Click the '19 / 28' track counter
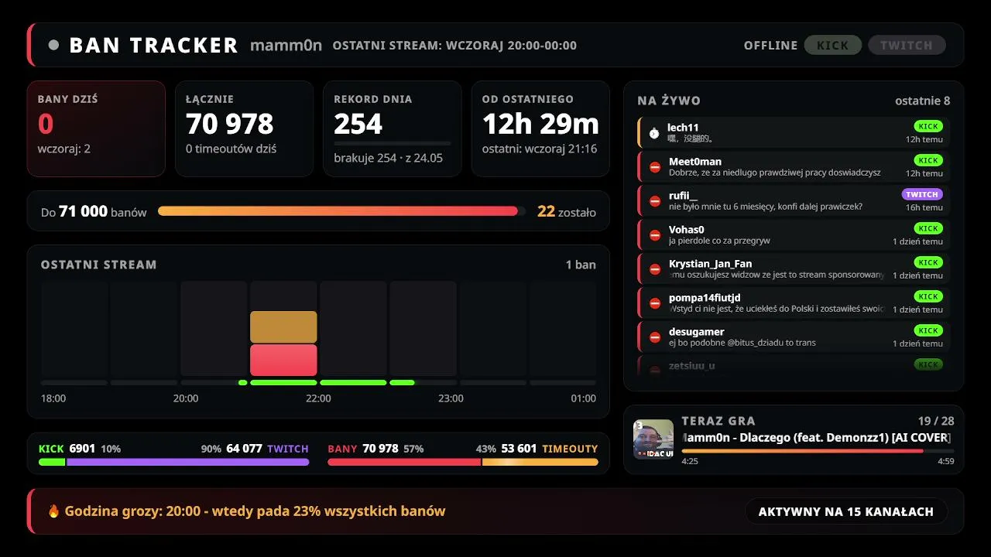991x557 pixels. (x=936, y=421)
